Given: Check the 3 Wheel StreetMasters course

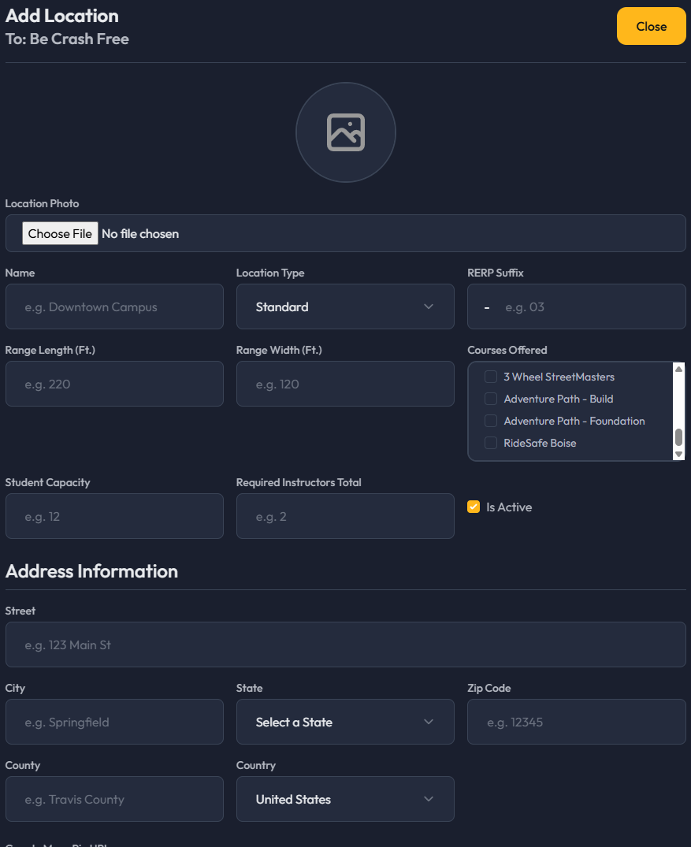Looking at the screenshot, I should click(x=491, y=377).
